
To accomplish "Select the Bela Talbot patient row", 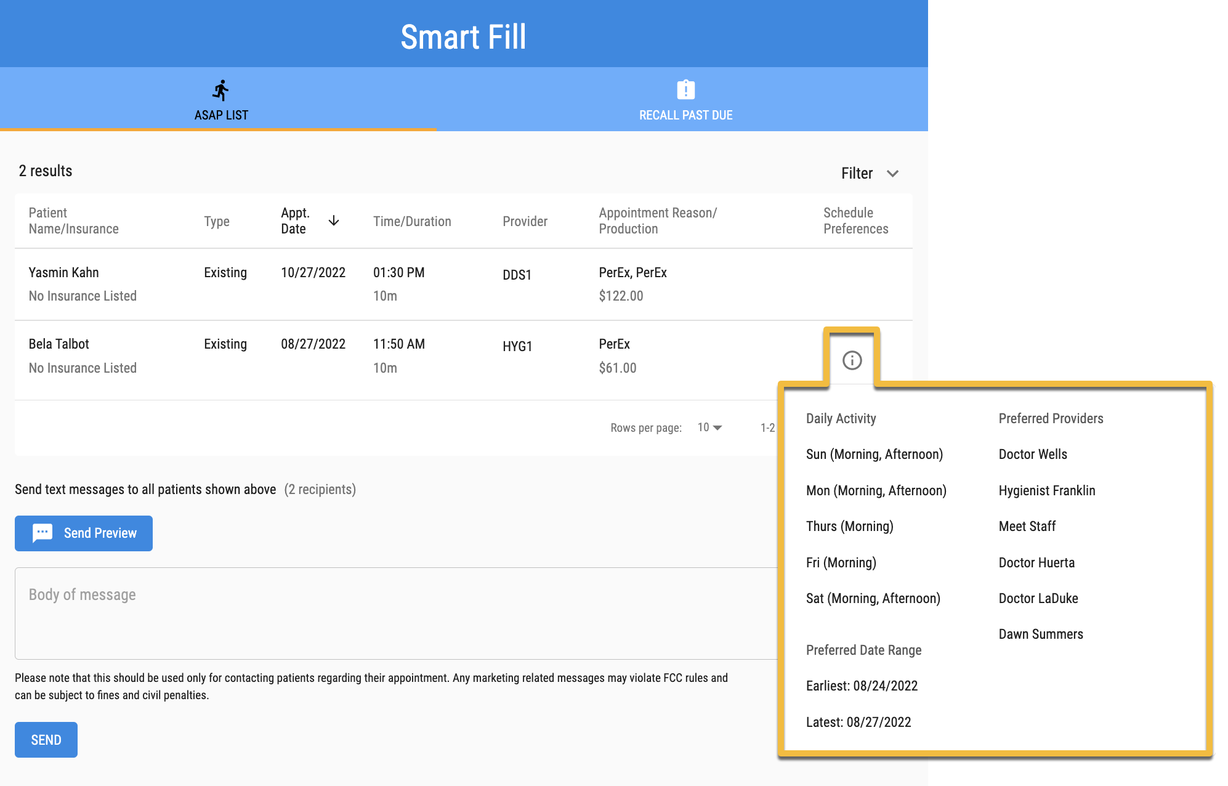I will coord(59,344).
